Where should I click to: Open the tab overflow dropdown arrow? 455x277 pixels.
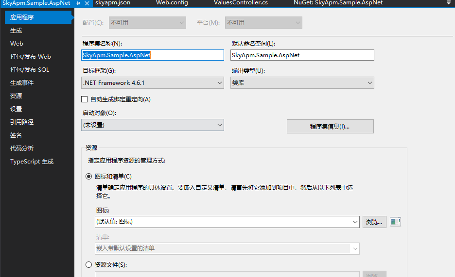(x=449, y=2)
